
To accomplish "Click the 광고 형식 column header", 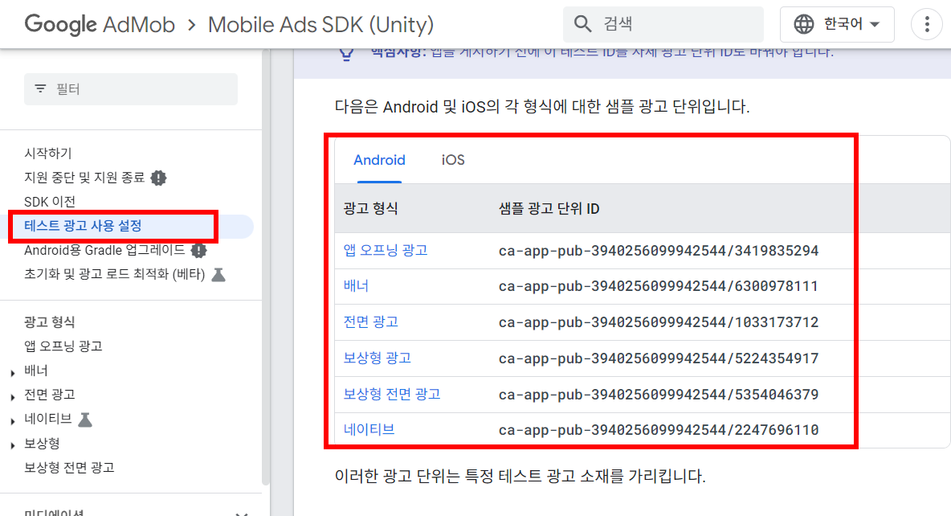I will (370, 209).
